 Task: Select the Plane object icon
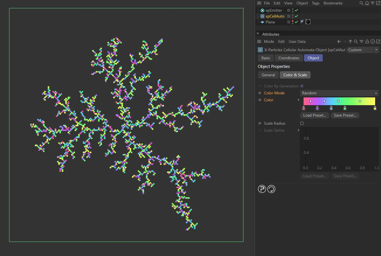pyautogui.click(x=262, y=22)
